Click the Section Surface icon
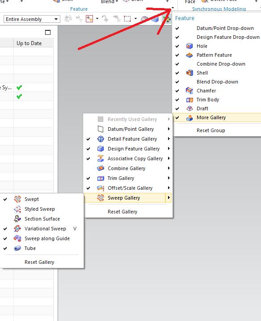This screenshot has height=321, width=261. click(x=17, y=219)
